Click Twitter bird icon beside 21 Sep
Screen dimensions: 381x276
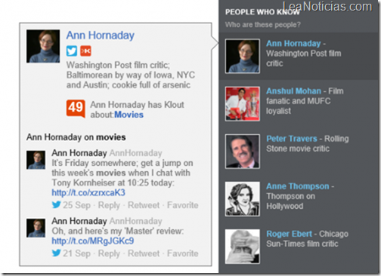pos(57,253)
